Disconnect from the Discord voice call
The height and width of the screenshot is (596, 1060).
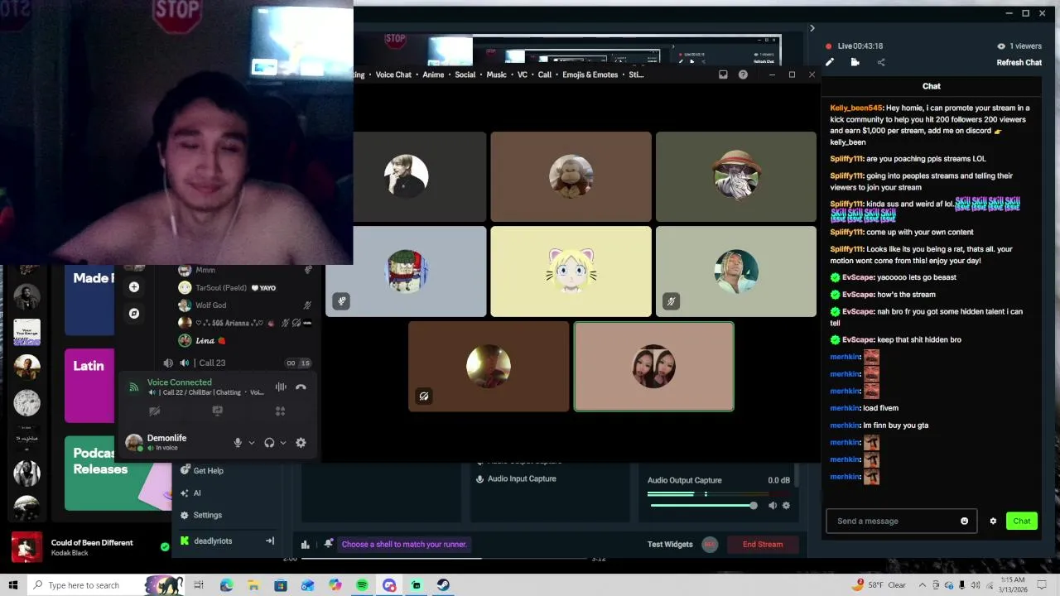coord(301,387)
